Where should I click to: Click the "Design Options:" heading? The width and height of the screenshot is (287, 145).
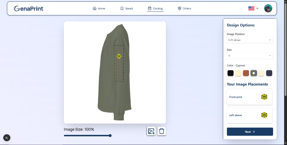pyautogui.click(x=241, y=25)
